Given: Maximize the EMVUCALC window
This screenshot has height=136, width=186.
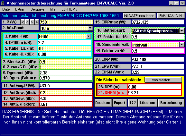Looking at the screenshot, I should pyautogui.click(x=176, y=3).
